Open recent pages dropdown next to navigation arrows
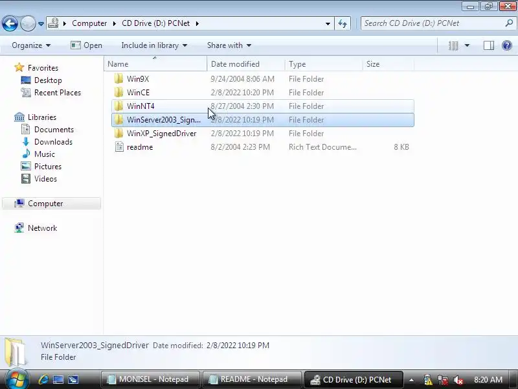 pos(41,24)
